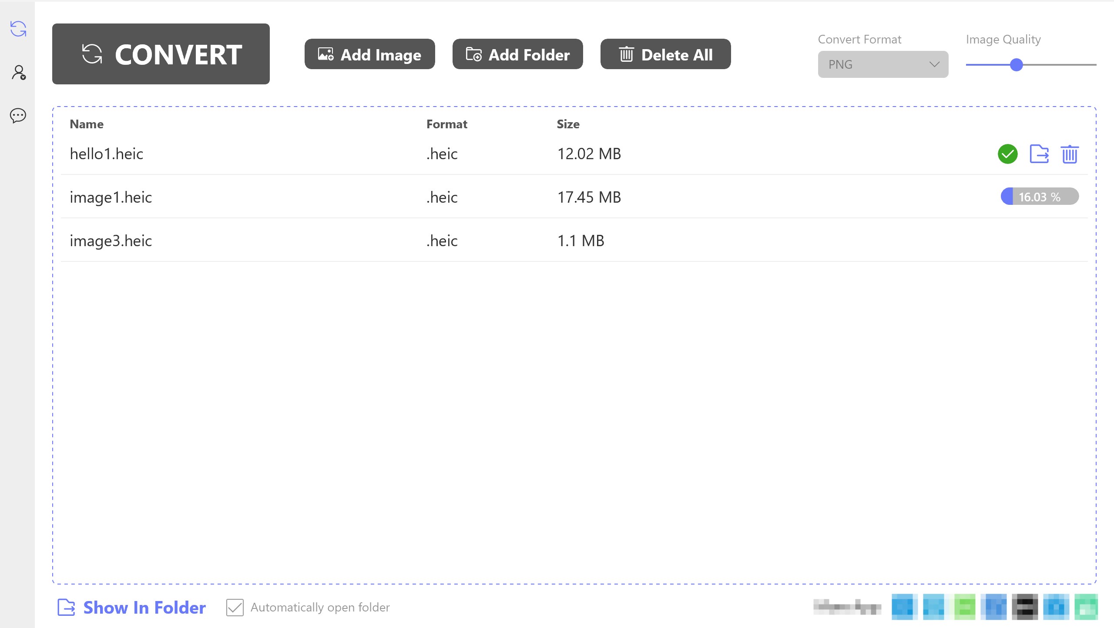Open hello1.heic's output folder via row folder icon
The width and height of the screenshot is (1114, 628).
pos(1039,154)
